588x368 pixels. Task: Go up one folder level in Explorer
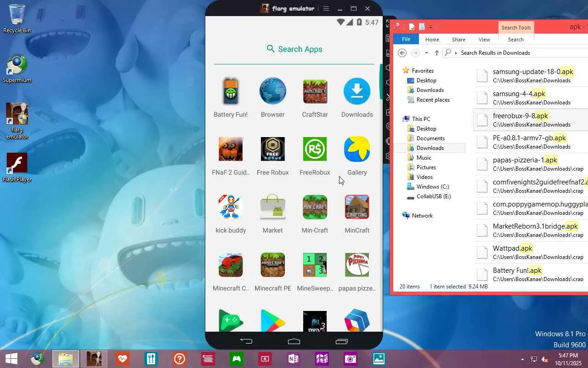click(x=436, y=53)
